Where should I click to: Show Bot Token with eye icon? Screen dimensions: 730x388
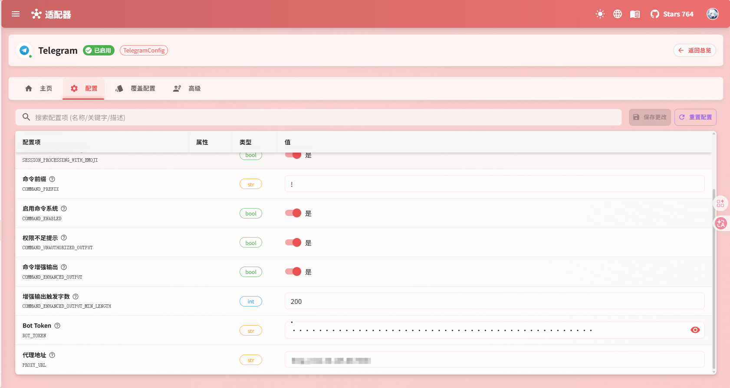695,330
